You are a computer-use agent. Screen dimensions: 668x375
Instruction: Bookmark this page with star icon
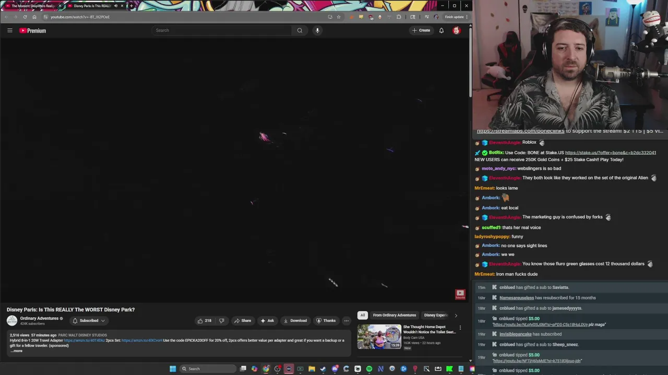click(x=338, y=17)
